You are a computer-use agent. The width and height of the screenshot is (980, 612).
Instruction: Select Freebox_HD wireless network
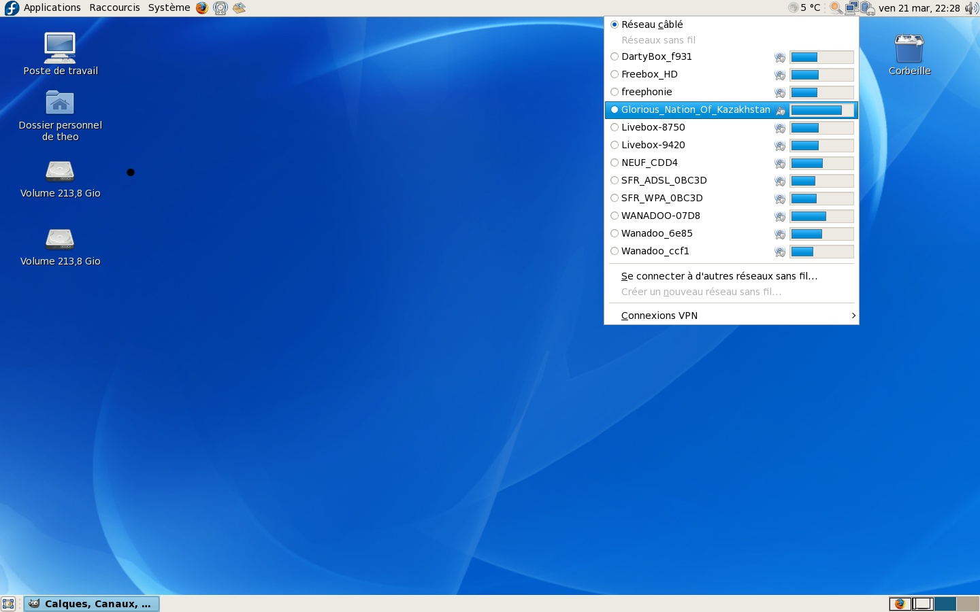[x=731, y=74]
